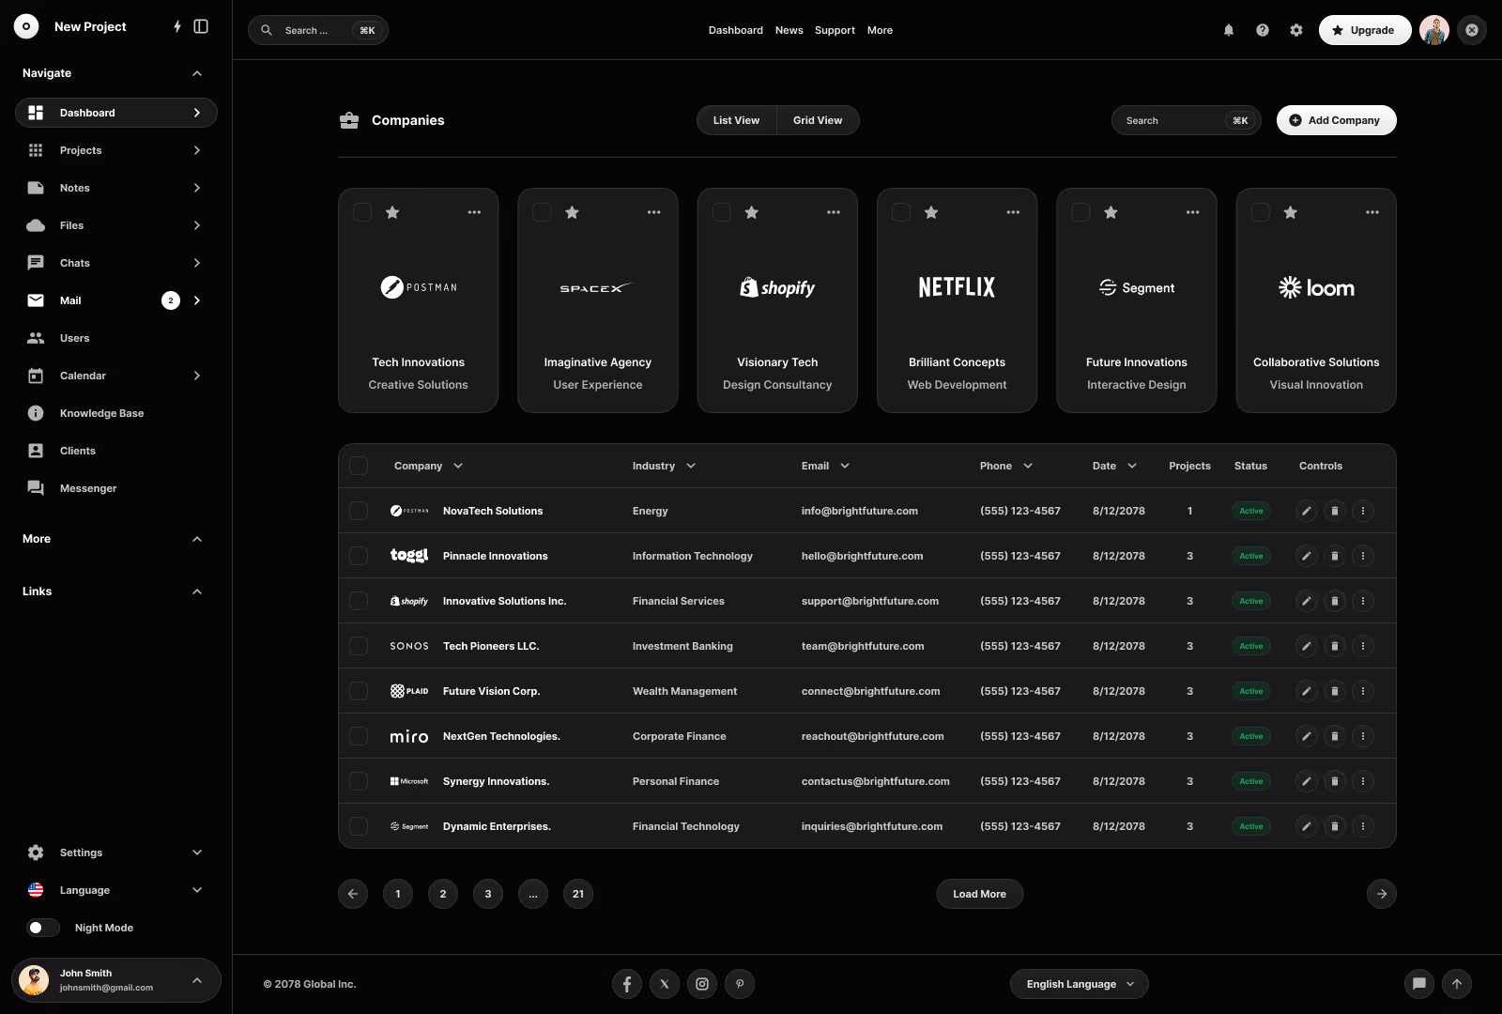Screen dimensions: 1502x1014
Task: Open the Email column dropdown
Action: click(x=845, y=466)
